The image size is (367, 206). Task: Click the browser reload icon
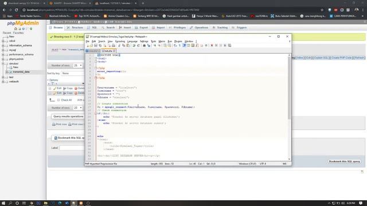tap(17, 10)
